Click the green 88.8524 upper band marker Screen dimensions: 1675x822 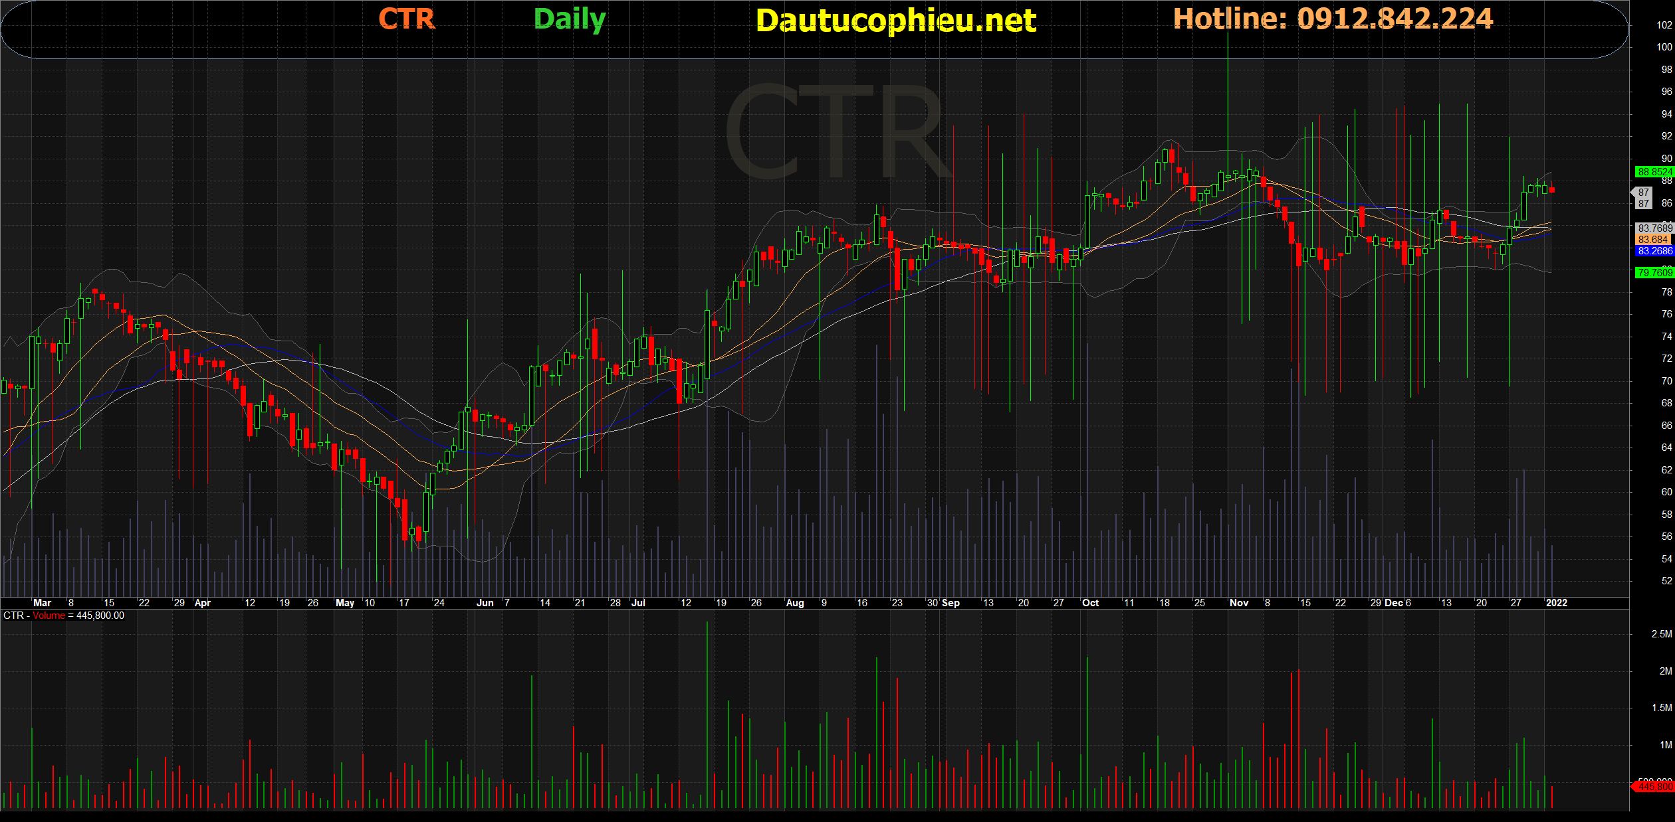pos(1654,172)
